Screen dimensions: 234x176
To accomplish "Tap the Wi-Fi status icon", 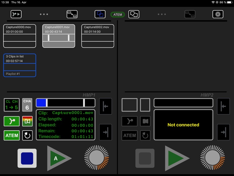I will 213,2.
